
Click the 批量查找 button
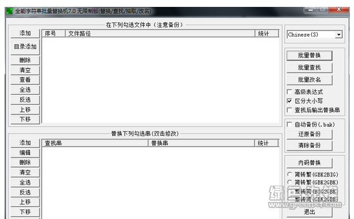coord(309,68)
